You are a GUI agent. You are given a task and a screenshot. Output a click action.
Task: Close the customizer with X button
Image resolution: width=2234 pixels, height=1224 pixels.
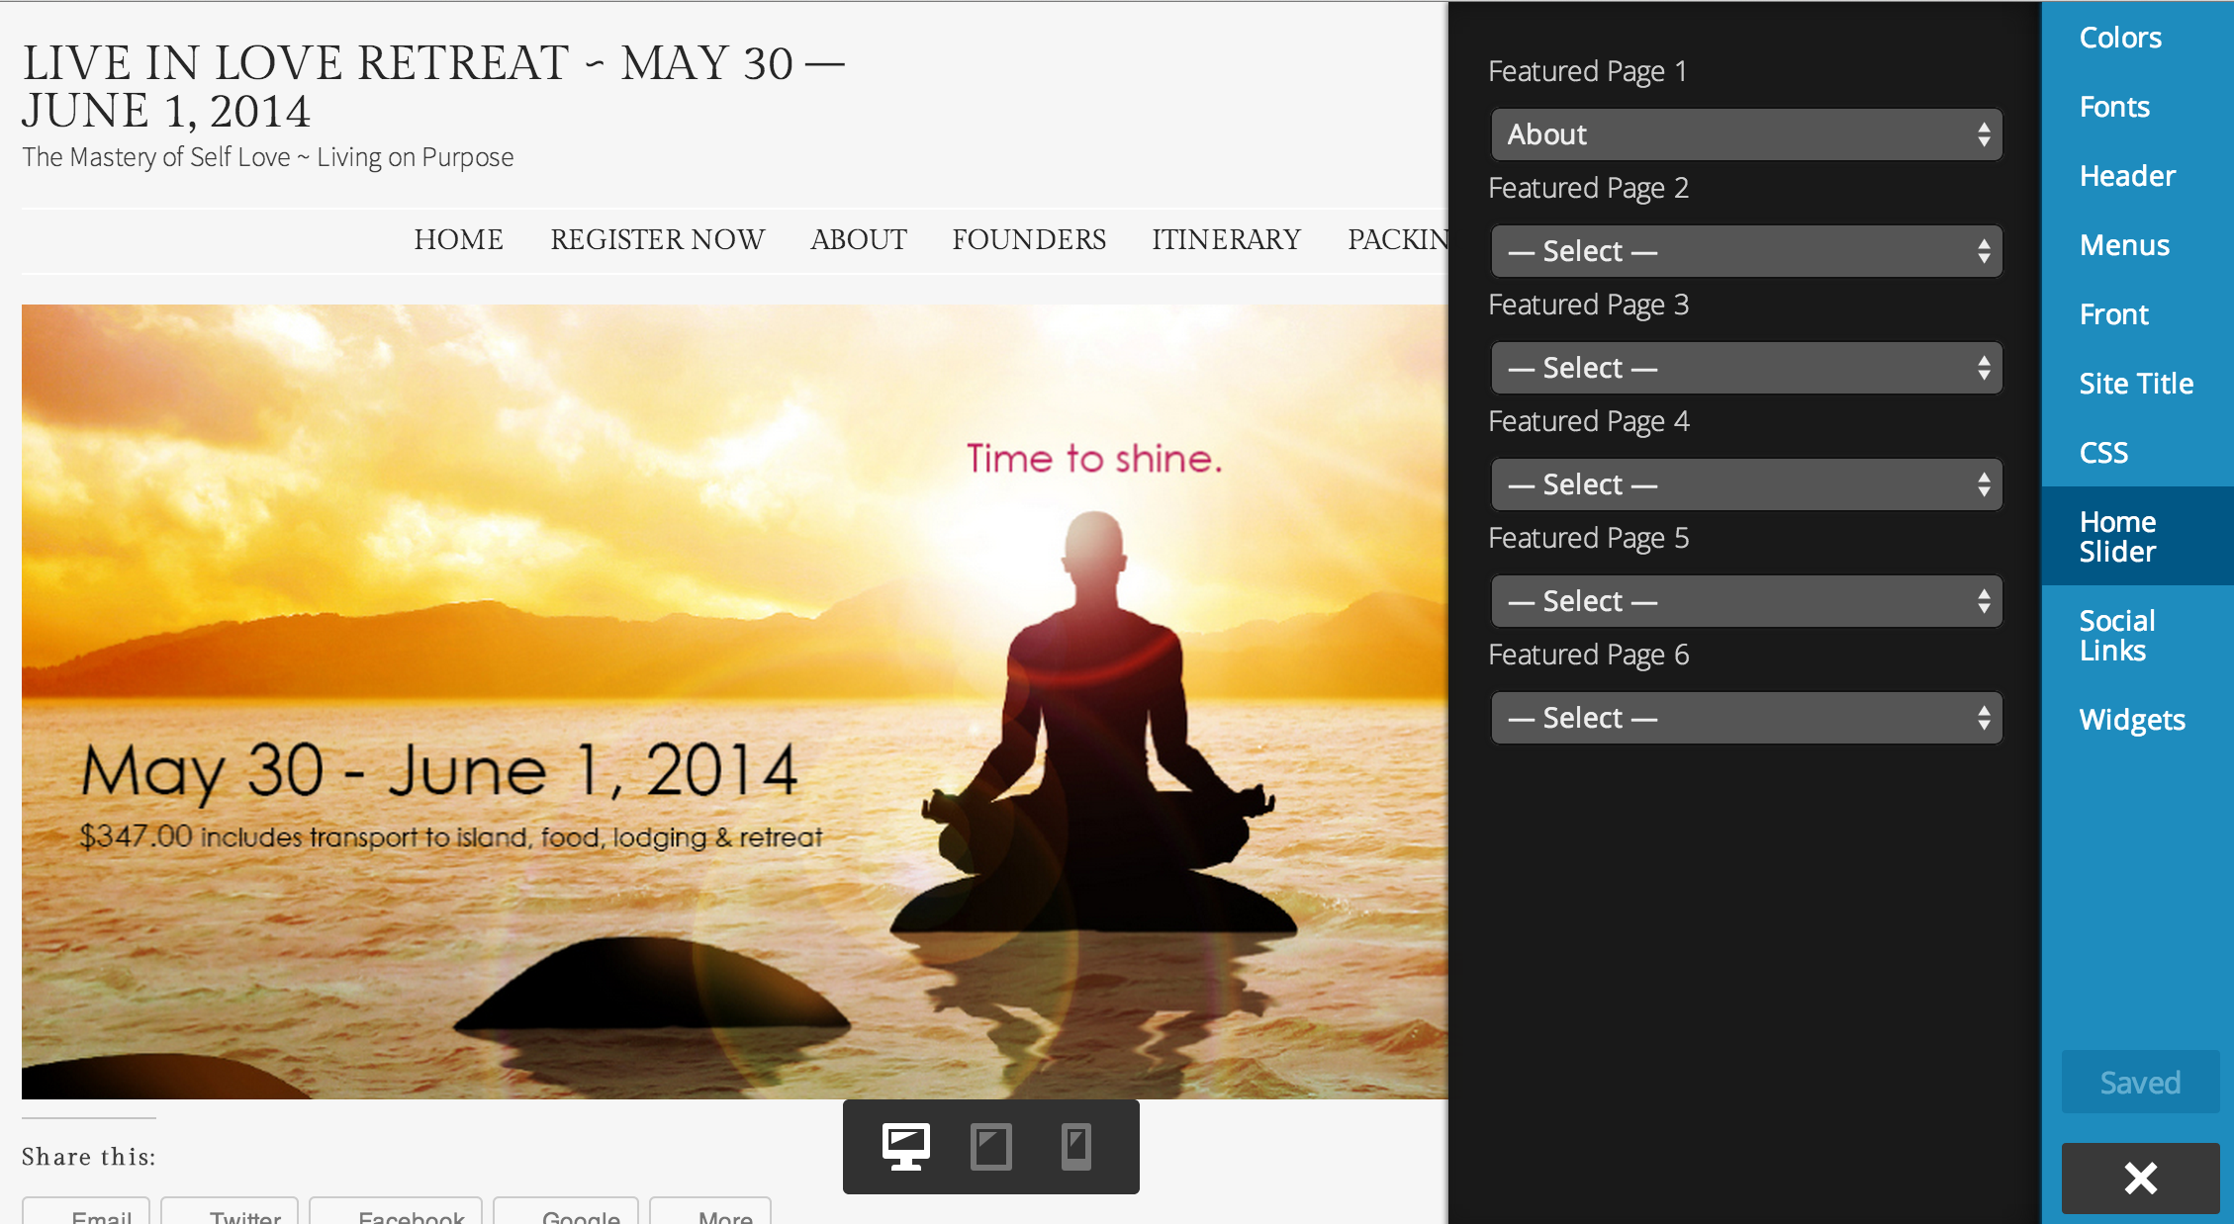(2140, 1178)
